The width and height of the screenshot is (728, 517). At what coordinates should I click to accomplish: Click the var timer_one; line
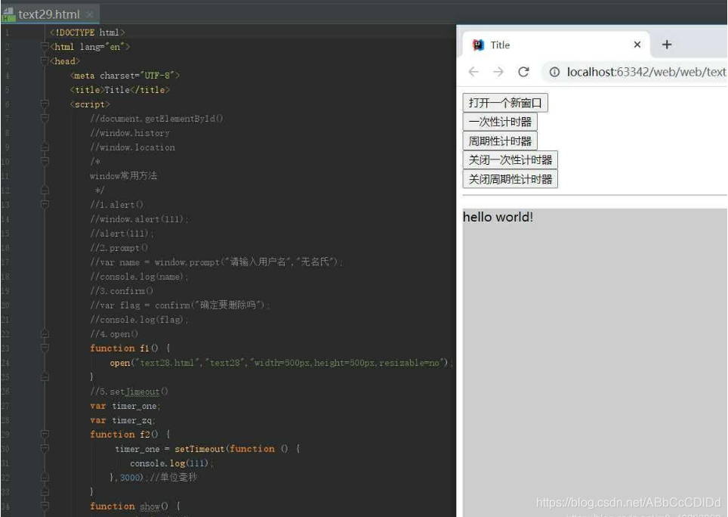(x=125, y=406)
